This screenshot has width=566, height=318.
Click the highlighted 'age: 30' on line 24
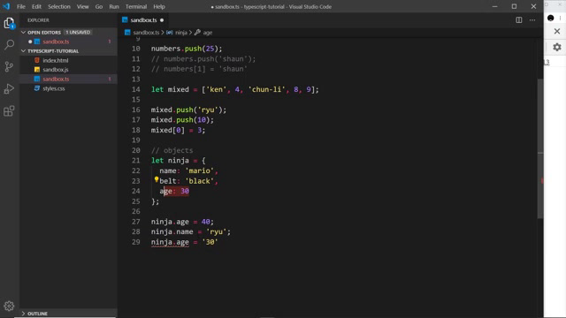[174, 191]
